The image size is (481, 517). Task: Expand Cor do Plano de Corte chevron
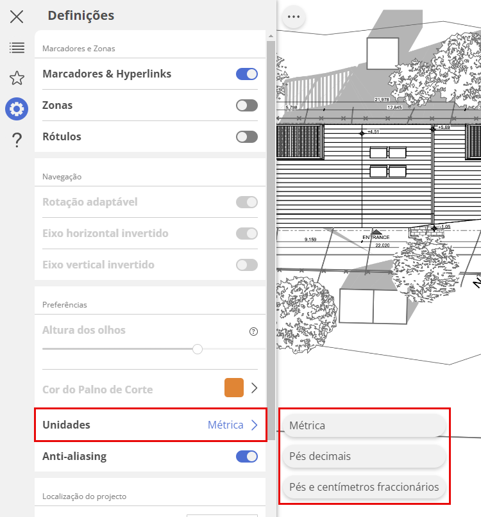point(255,388)
